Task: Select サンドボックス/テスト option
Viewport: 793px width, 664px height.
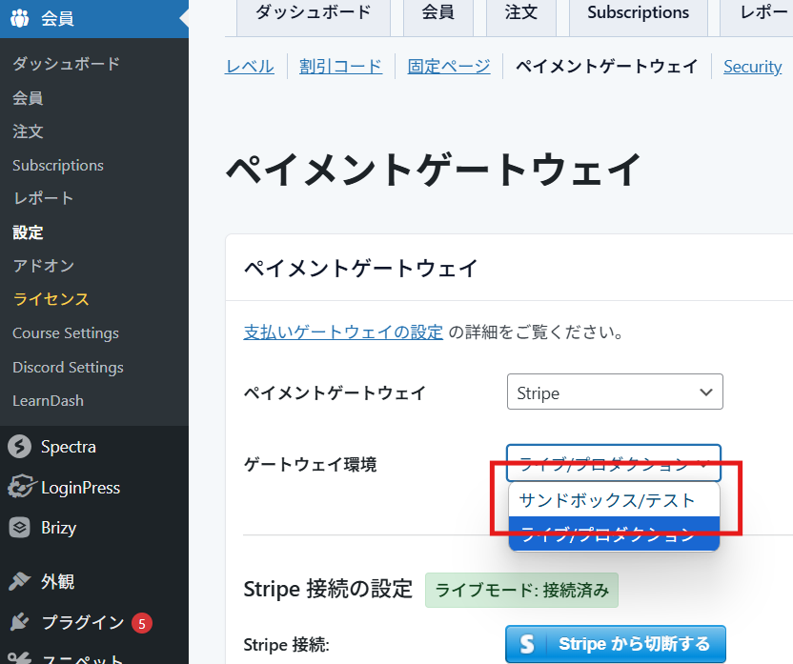Action: [x=607, y=500]
